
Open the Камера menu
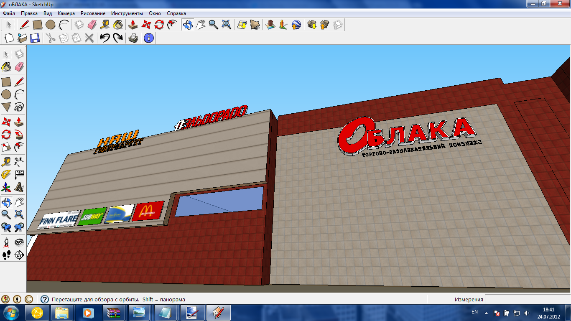(x=66, y=13)
